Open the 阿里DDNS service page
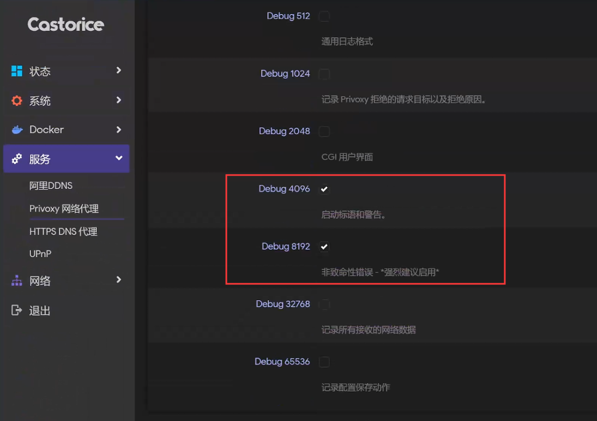The width and height of the screenshot is (597, 421). [x=51, y=186]
